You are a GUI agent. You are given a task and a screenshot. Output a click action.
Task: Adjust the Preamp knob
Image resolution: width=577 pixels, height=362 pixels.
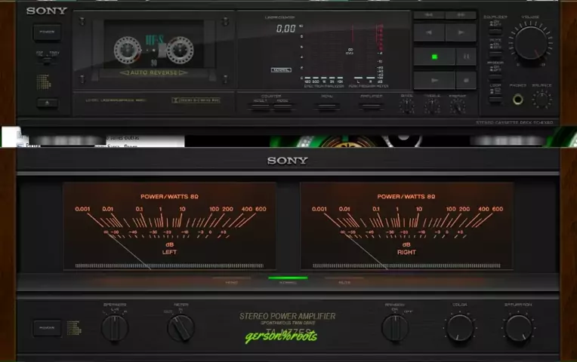[458, 106]
